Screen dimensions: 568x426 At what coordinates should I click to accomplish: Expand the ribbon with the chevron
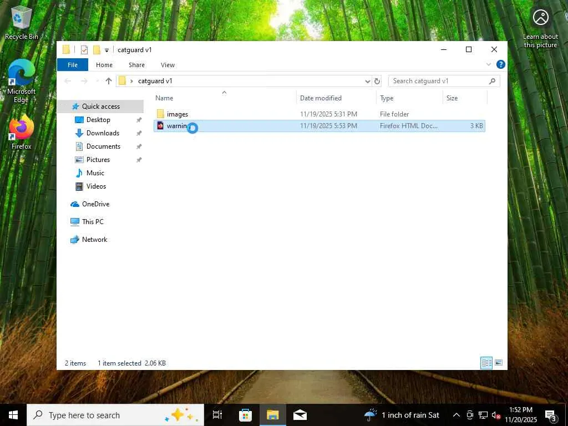pyautogui.click(x=488, y=64)
